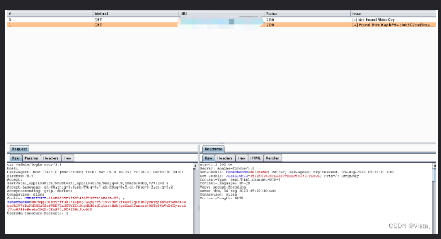Switch to the HTML tab in Response
This screenshot has width=441, height=239.
click(255, 158)
